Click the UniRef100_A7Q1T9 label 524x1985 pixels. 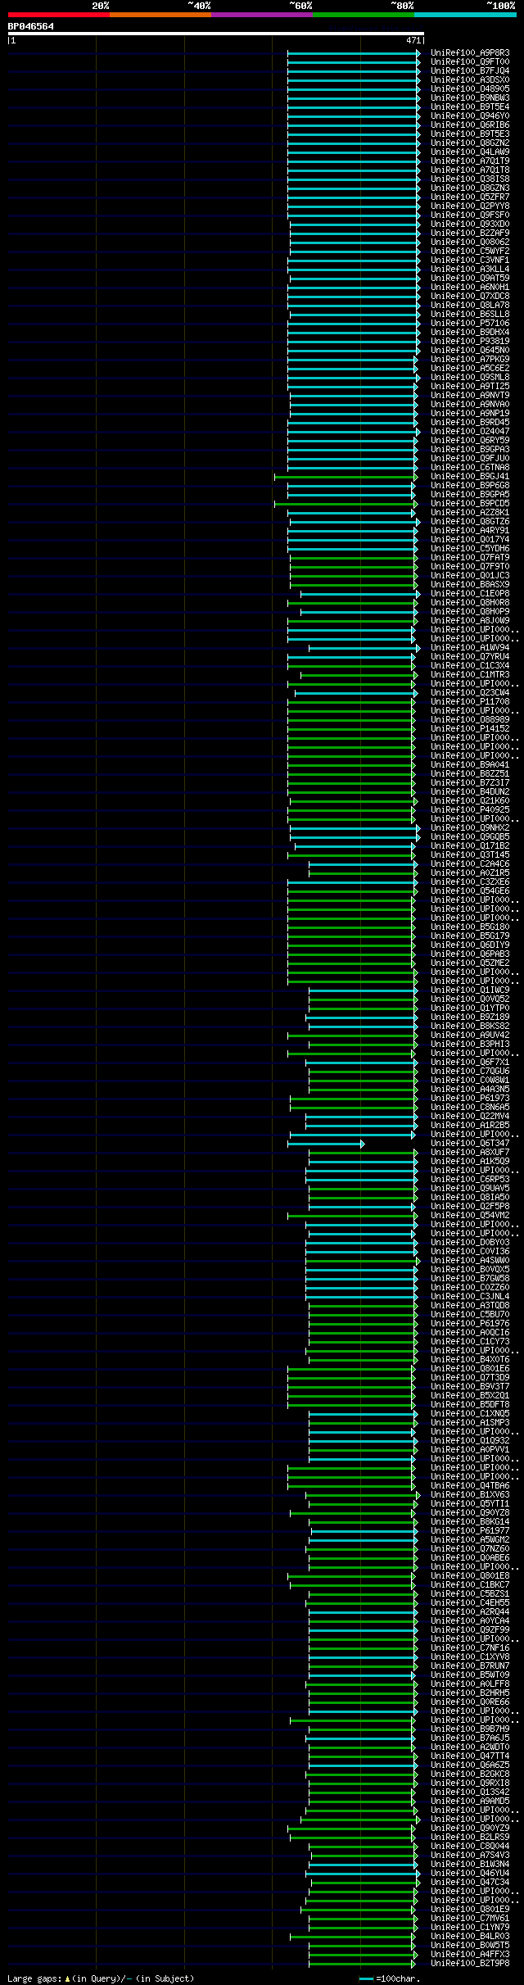point(470,161)
